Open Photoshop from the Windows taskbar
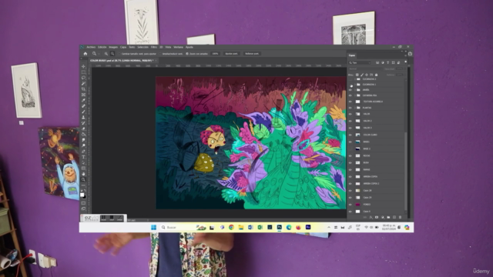This screenshot has height=277, width=493. coord(279,228)
